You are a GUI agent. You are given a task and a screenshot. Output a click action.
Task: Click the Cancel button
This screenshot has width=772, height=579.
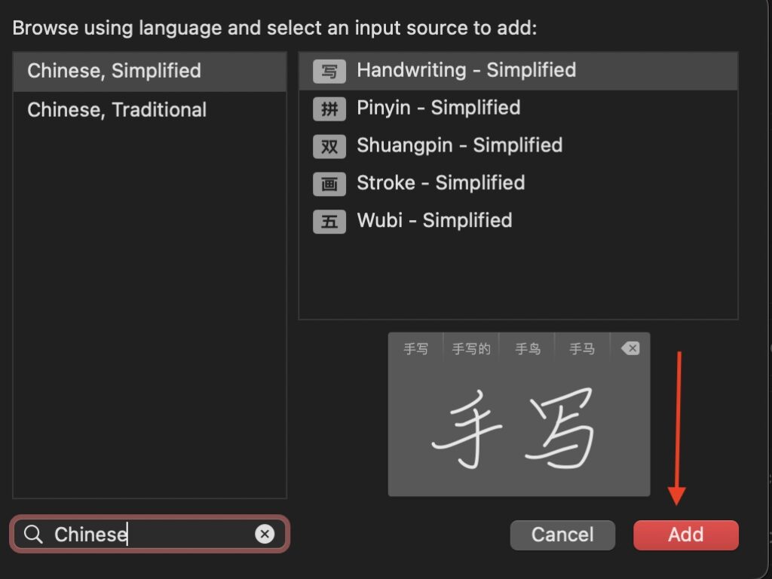pyautogui.click(x=562, y=535)
